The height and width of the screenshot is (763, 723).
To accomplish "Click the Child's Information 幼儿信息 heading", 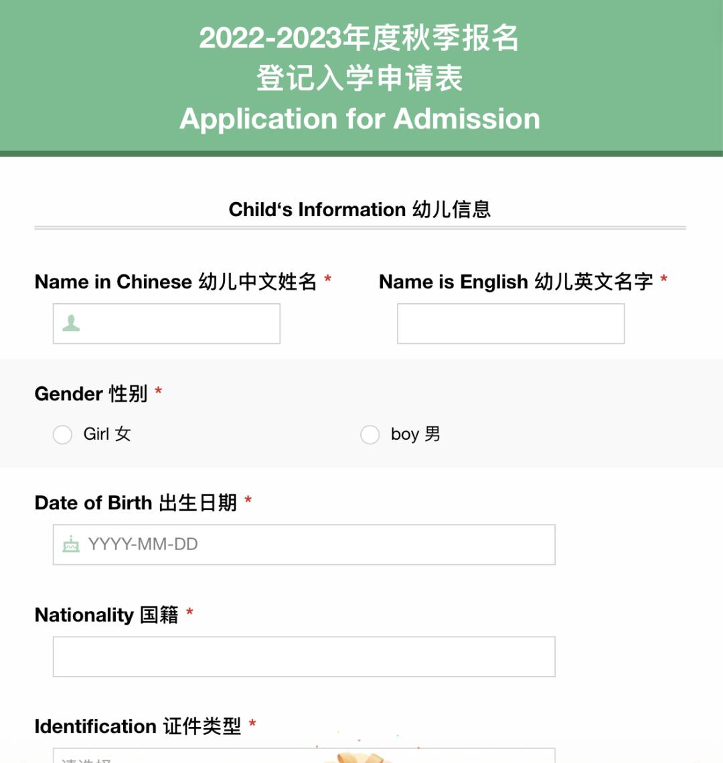I will [360, 209].
